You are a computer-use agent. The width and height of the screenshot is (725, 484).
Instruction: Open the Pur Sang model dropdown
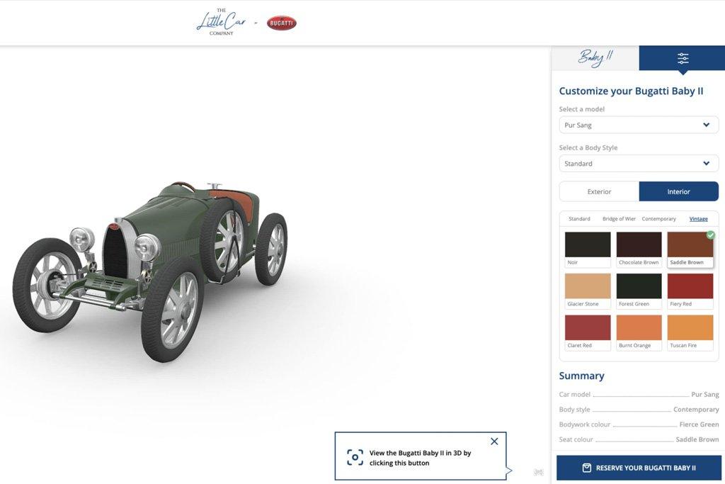click(x=639, y=125)
